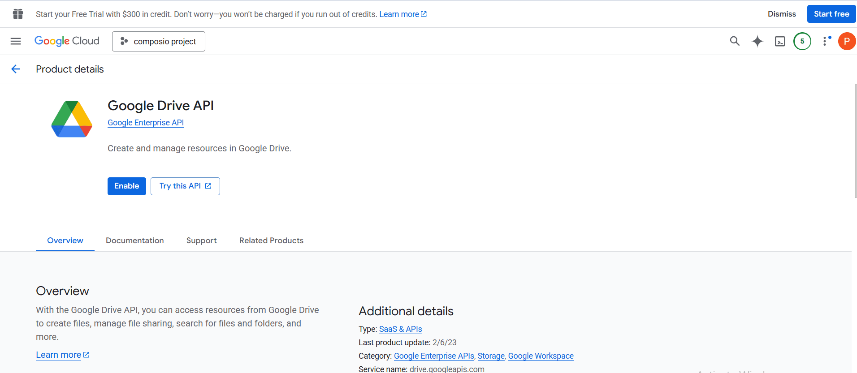The image size is (857, 373).
Task: Open the account avatar with letter P
Action: (847, 41)
